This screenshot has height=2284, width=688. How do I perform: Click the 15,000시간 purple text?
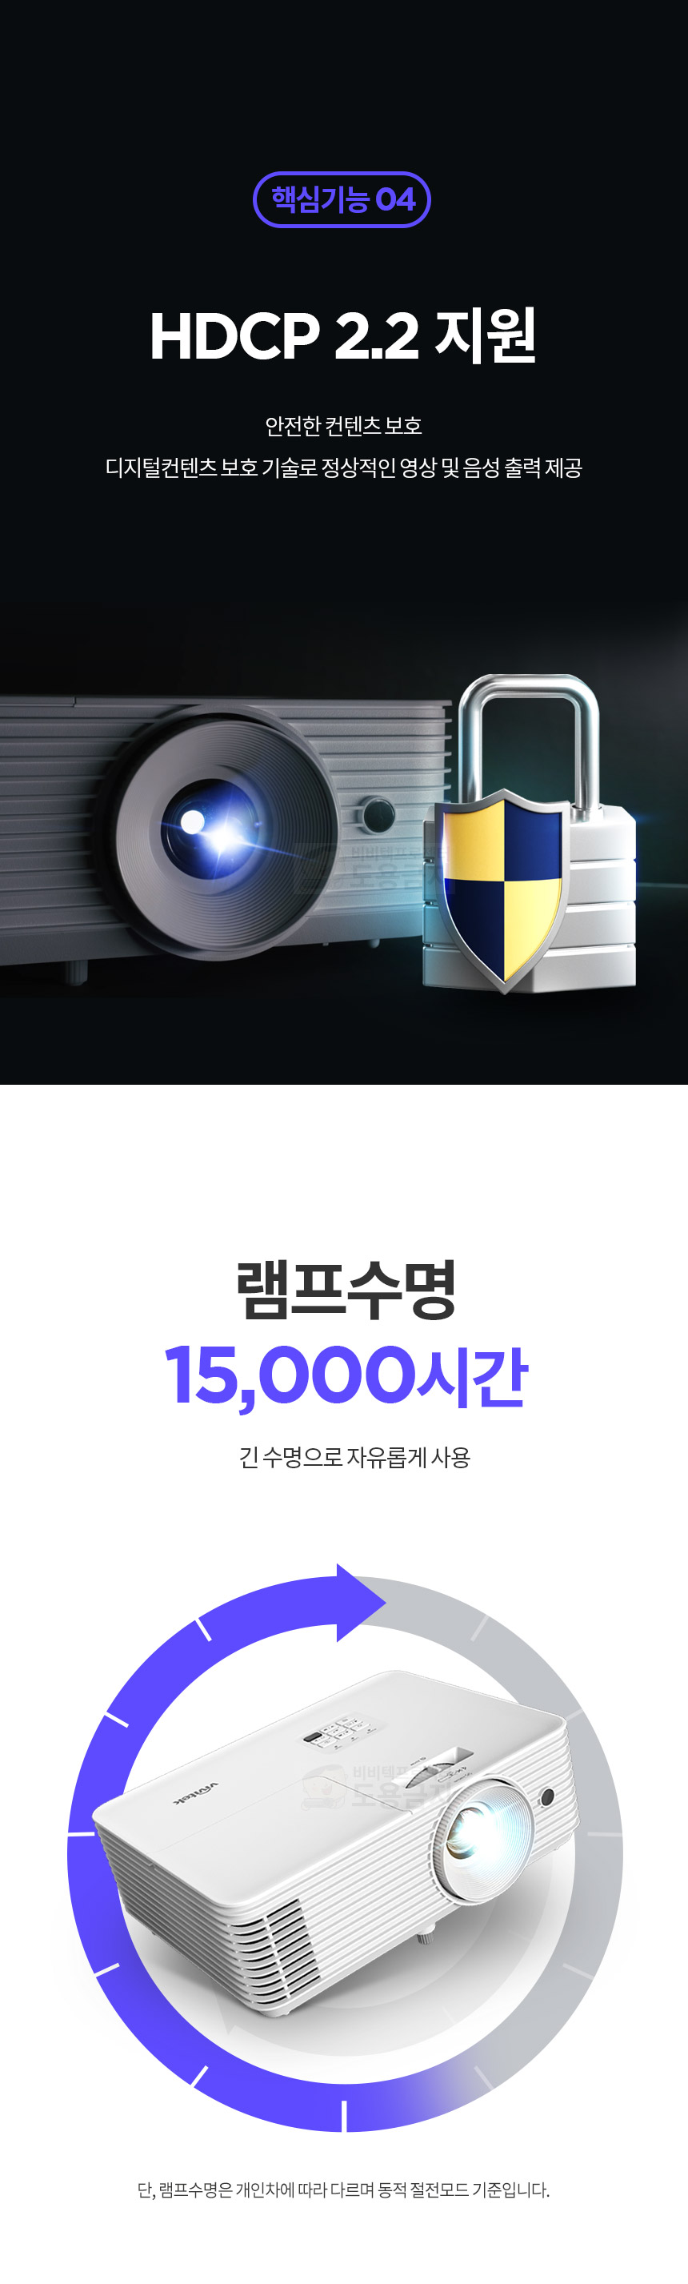point(346,1375)
